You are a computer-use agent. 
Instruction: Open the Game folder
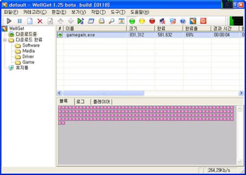pyautogui.click(x=28, y=62)
